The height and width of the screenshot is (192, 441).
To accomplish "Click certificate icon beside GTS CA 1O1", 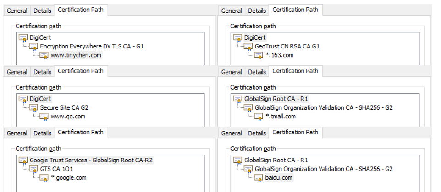I will click(33, 169).
